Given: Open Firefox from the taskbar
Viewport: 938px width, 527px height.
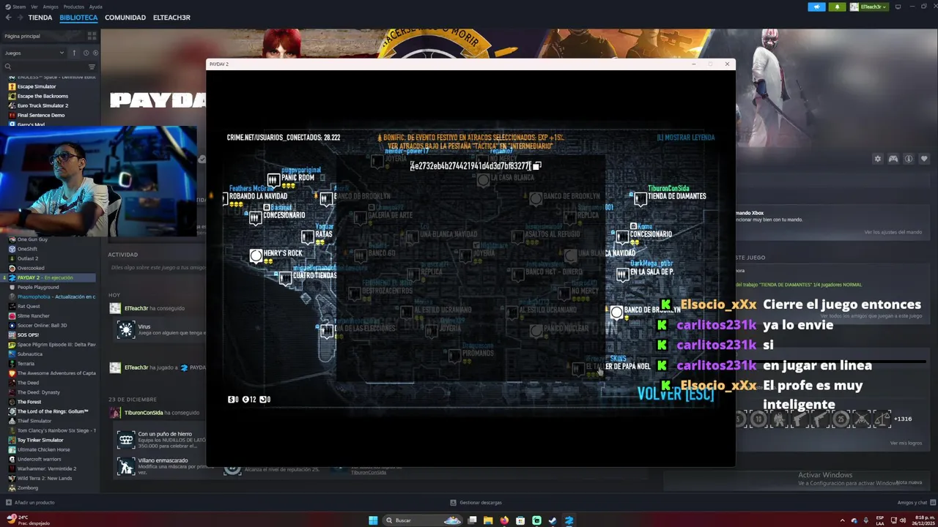Looking at the screenshot, I should [x=504, y=520].
